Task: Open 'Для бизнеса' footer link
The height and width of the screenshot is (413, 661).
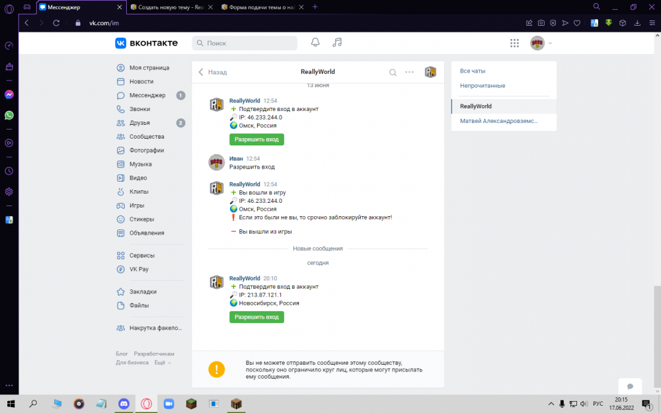Action: 132,362
